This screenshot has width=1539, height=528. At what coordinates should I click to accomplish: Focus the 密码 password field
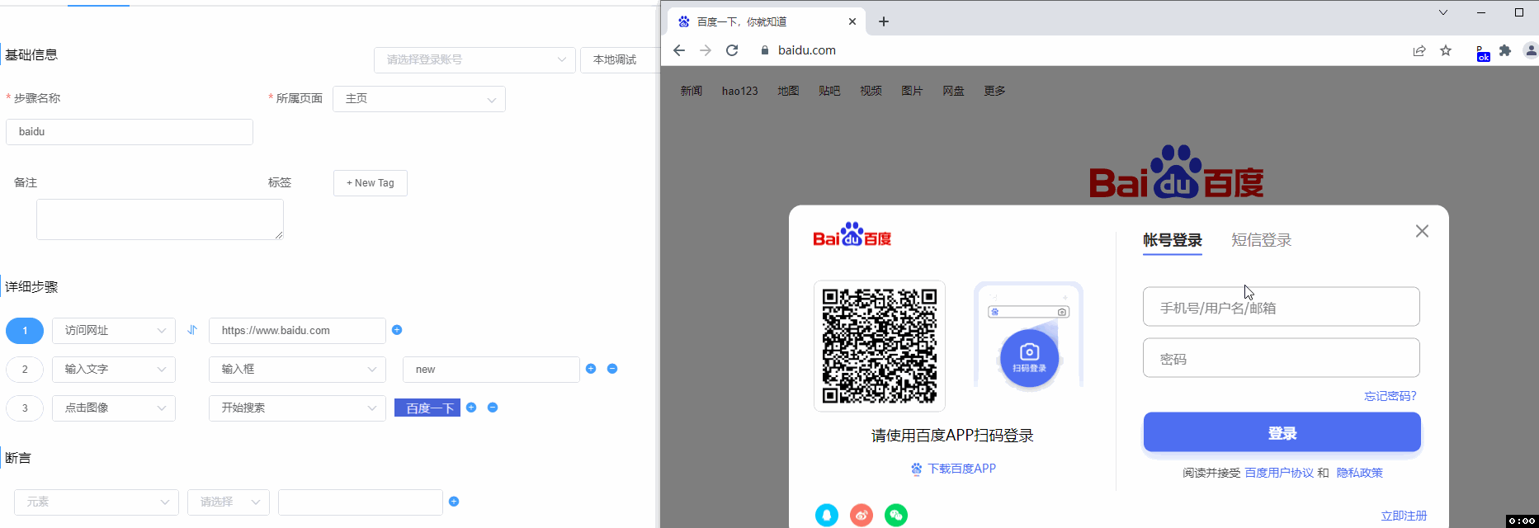pyautogui.click(x=1282, y=358)
